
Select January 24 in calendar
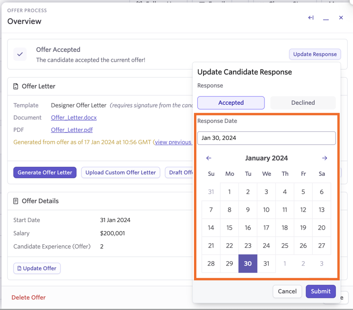click(266, 246)
